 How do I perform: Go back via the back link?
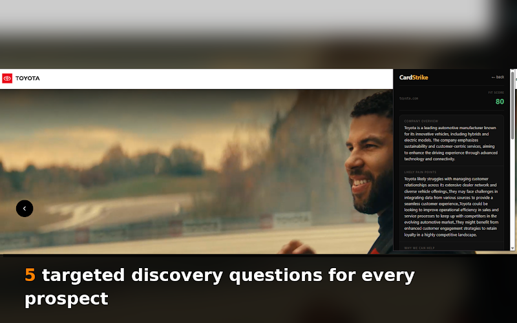coord(498,77)
